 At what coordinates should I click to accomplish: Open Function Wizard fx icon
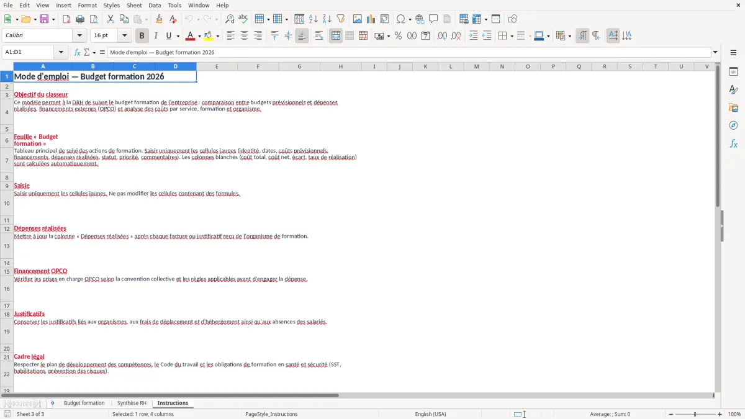[x=78, y=52]
